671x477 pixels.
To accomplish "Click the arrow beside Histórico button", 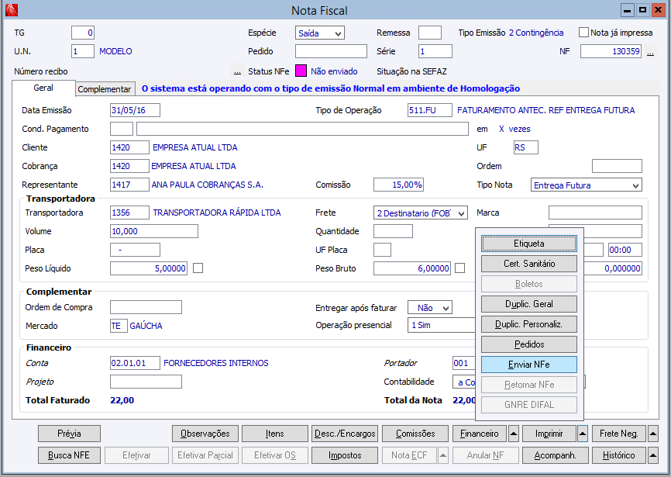I will [x=653, y=455].
